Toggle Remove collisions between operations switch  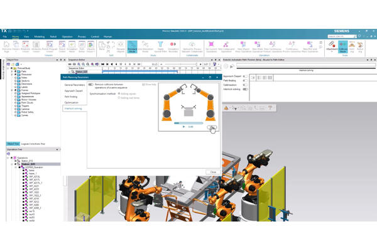[x=91, y=84]
